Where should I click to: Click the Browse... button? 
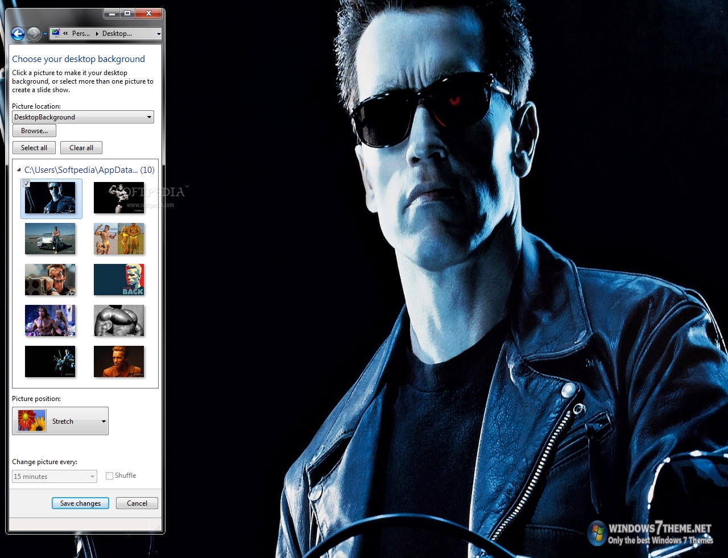[34, 131]
